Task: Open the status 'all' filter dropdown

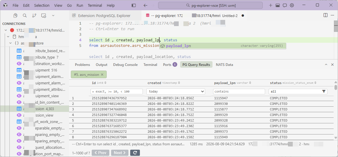Action: coord(298,91)
